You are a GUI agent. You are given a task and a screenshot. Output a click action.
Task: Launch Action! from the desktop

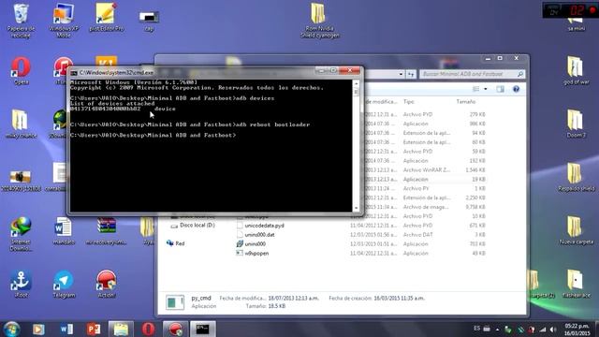click(106, 284)
